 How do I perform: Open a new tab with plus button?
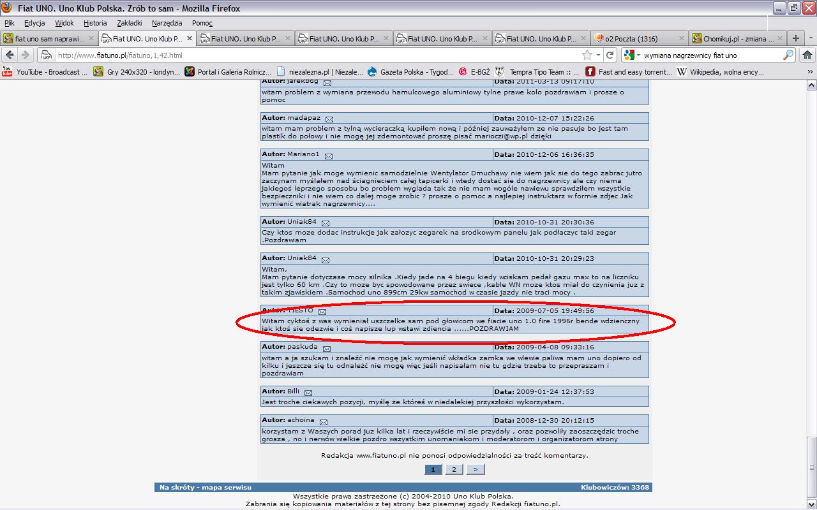(x=796, y=38)
